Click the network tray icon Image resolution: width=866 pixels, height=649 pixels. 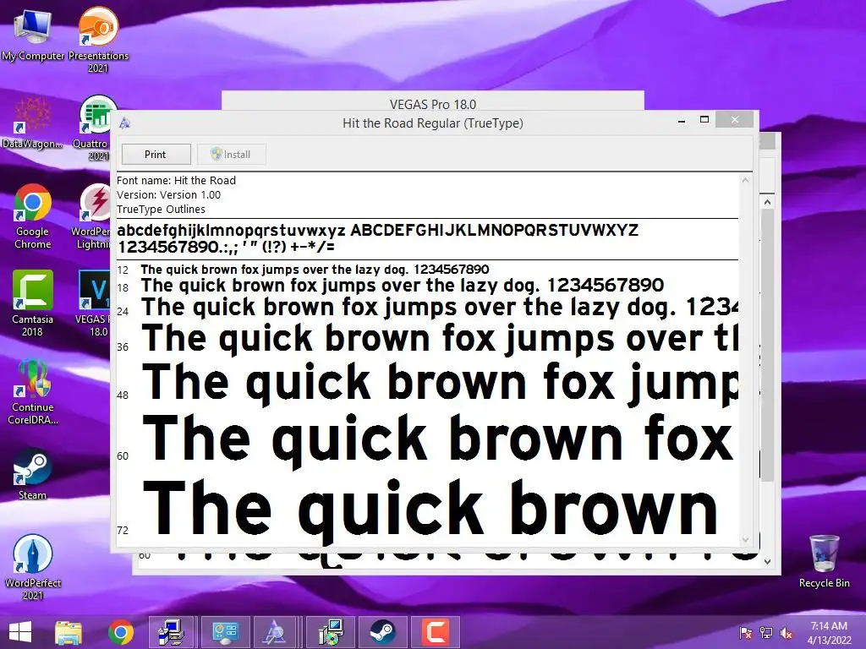(766, 633)
